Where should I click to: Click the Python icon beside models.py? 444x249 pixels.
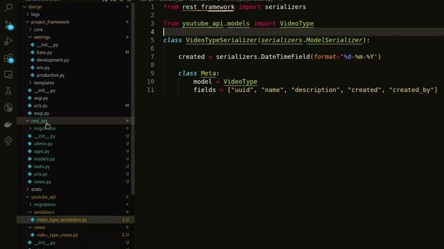click(30, 159)
